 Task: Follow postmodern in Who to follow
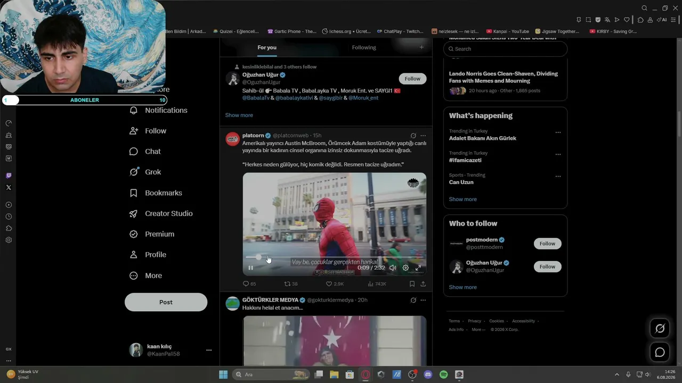(x=547, y=244)
